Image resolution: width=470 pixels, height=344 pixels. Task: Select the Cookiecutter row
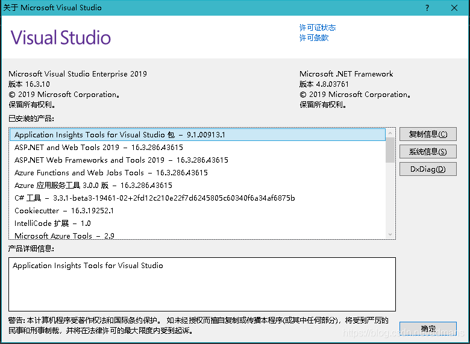tap(198, 210)
